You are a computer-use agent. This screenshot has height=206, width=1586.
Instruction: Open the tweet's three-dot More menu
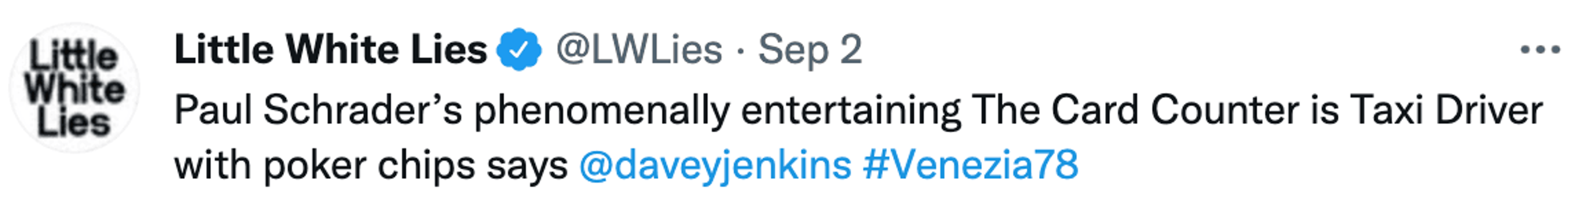coord(1540,49)
